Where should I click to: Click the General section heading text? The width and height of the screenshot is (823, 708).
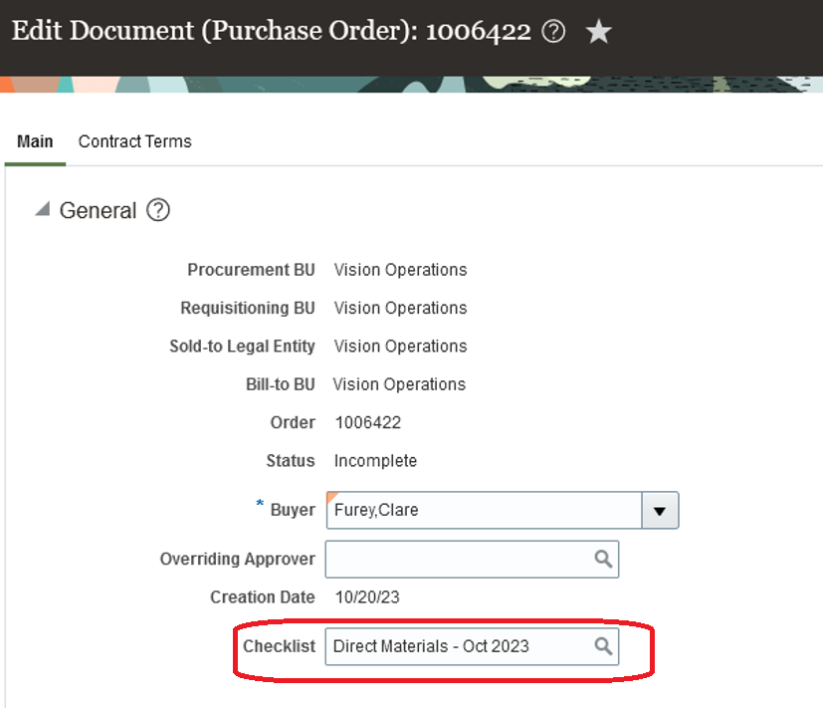(98, 210)
